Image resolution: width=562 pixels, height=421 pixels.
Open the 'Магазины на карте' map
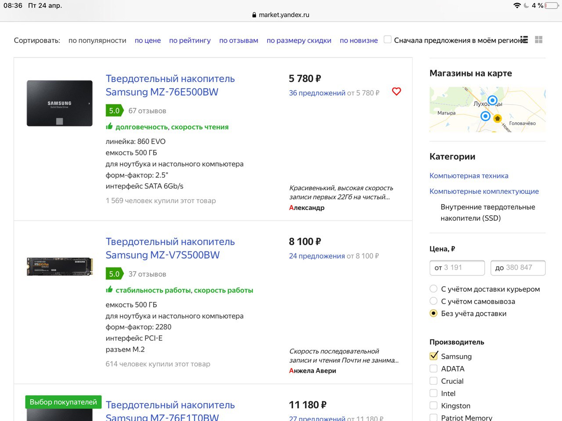[487, 110]
